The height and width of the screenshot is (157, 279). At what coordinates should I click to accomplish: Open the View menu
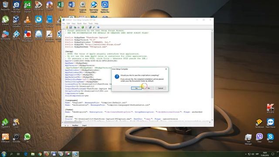(74, 24)
